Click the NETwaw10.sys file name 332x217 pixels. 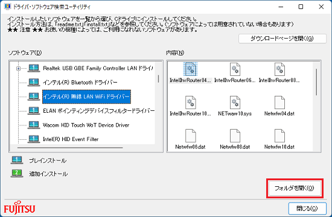click(235, 113)
